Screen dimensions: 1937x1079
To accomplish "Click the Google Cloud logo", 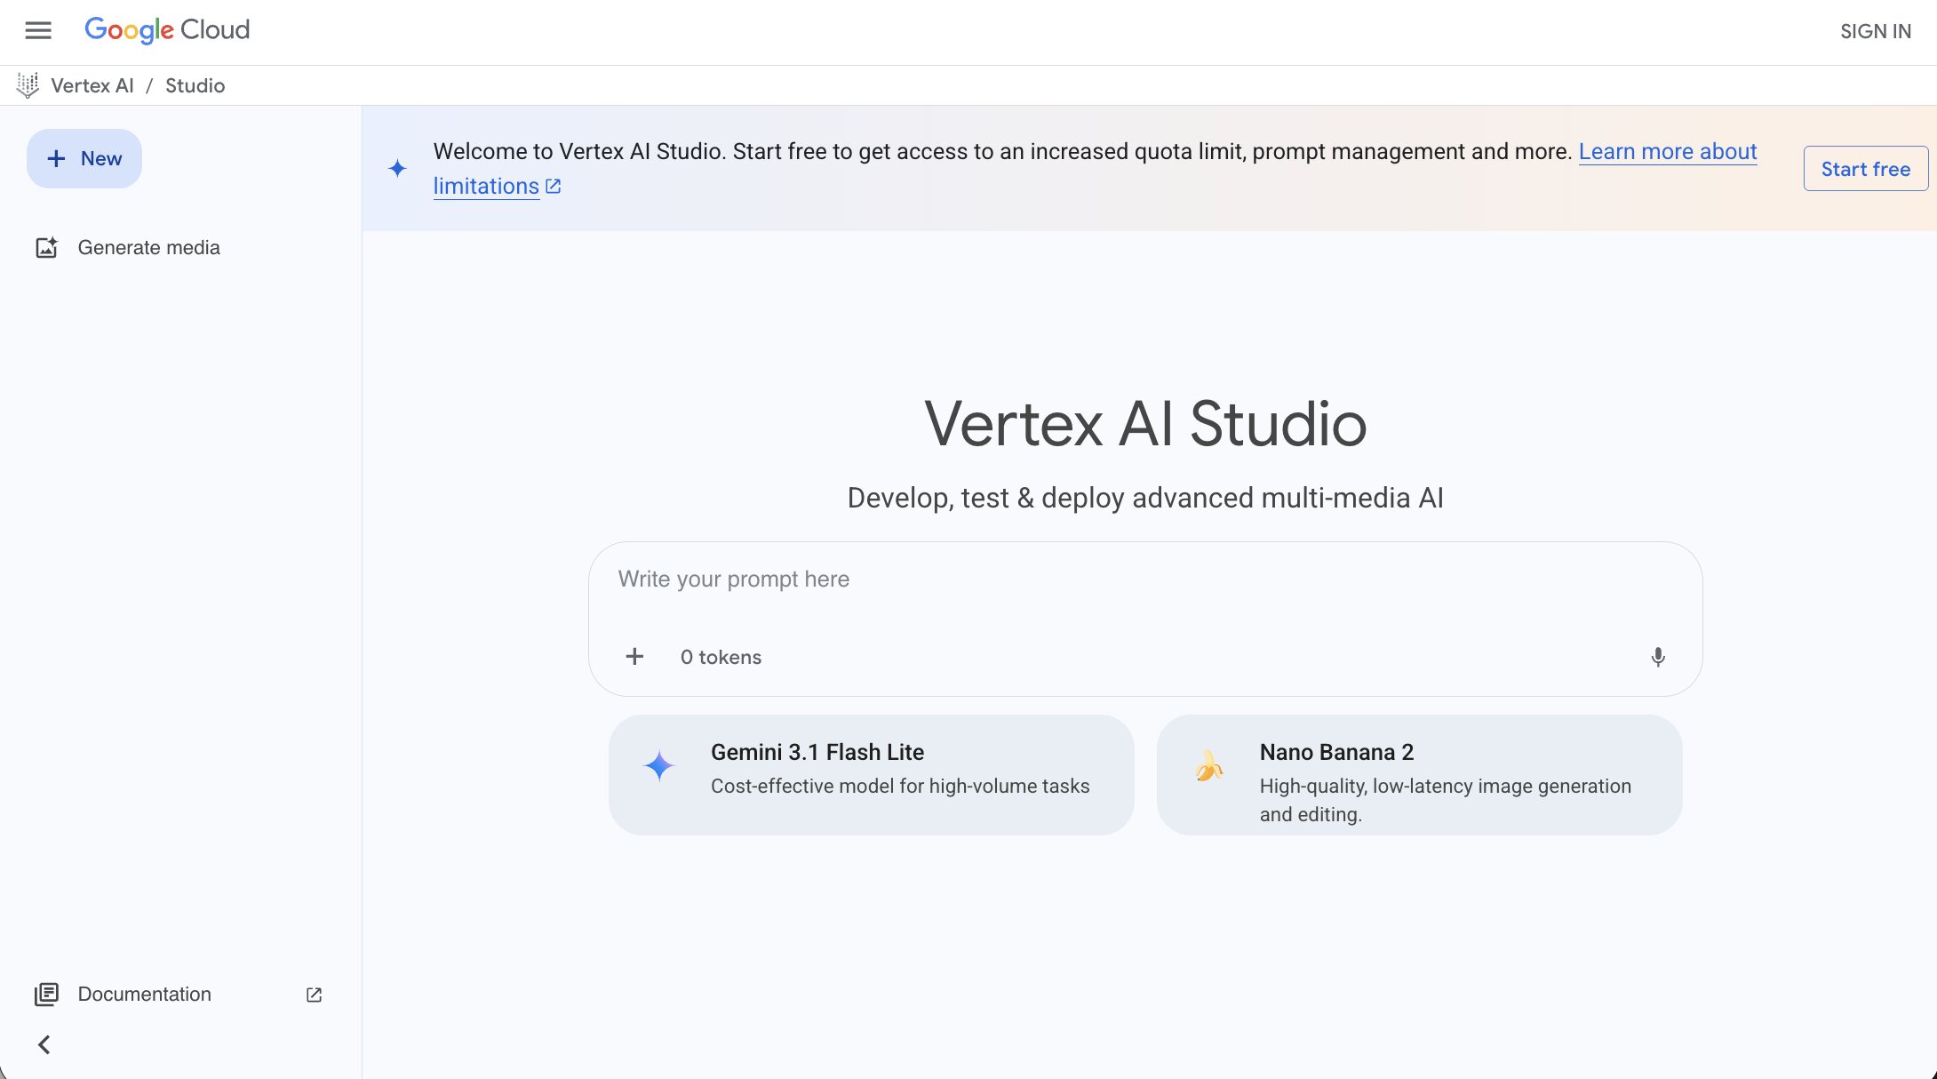I will point(167,30).
